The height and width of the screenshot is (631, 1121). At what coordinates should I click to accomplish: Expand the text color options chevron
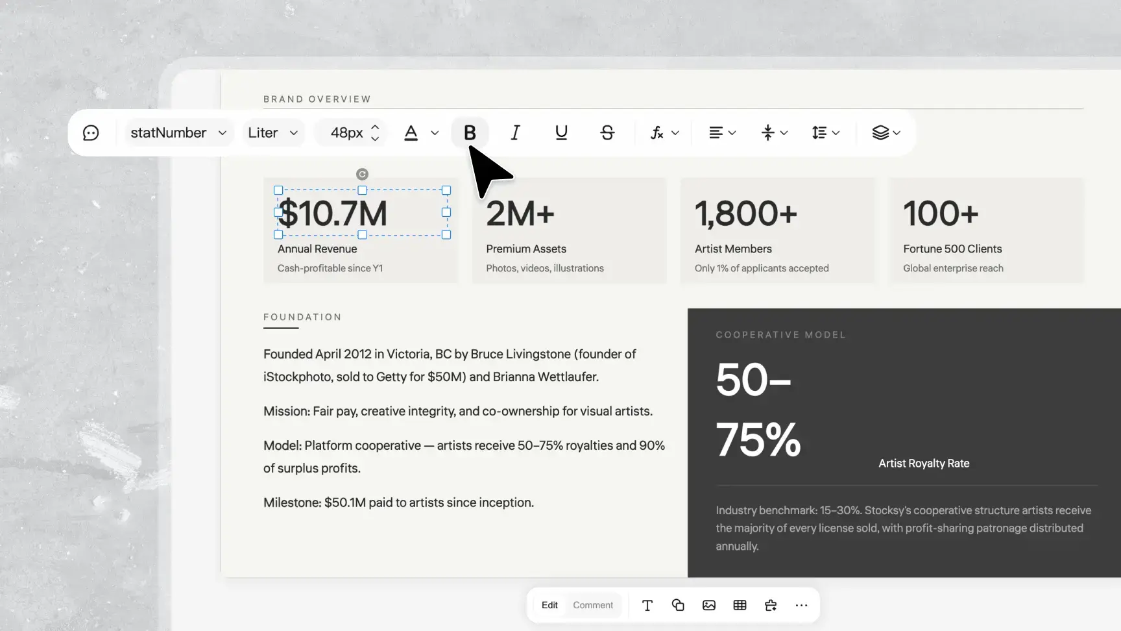435,132
